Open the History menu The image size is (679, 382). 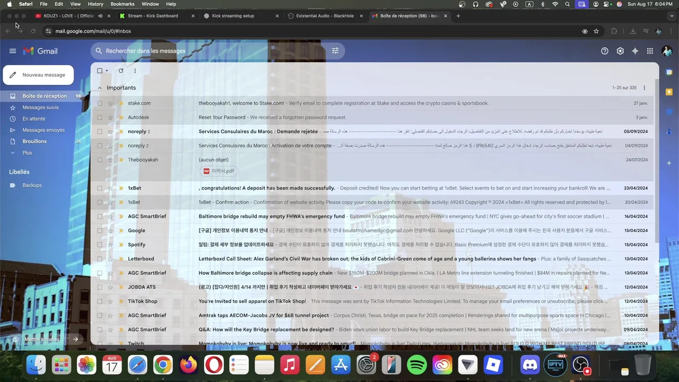coord(95,4)
